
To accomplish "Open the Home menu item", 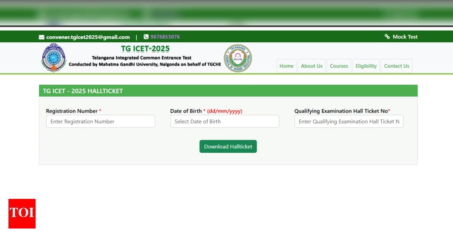I will click(x=286, y=66).
